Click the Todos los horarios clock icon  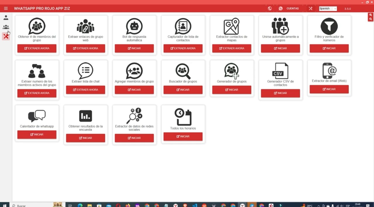[183, 117]
